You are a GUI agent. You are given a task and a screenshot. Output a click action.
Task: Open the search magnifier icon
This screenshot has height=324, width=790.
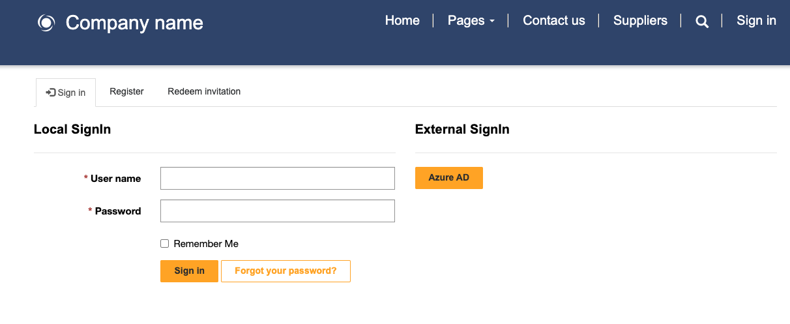coord(702,22)
